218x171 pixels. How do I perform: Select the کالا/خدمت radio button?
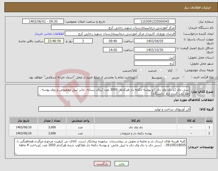click(141, 70)
